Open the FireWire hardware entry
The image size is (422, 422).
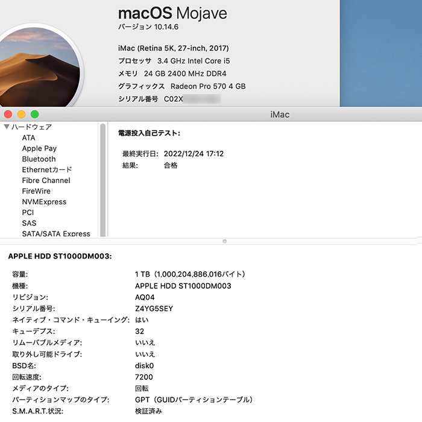pos(36,191)
